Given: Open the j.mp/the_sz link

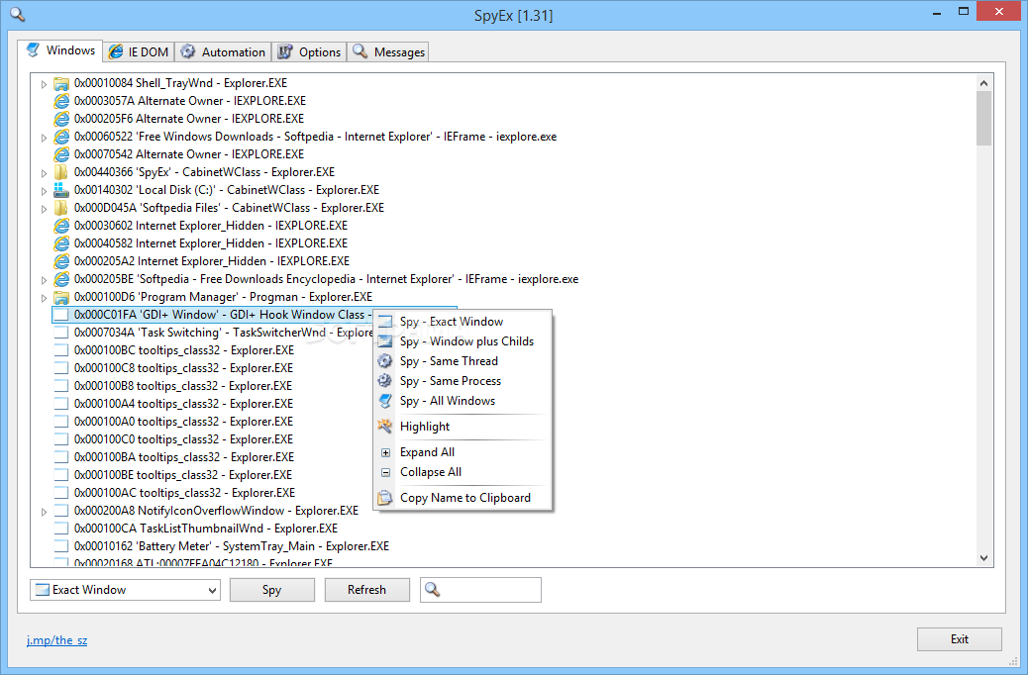Looking at the screenshot, I should [57, 640].
